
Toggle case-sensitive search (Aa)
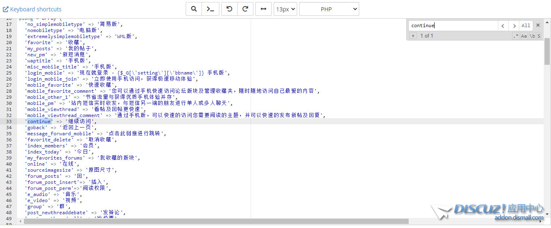(524, 36)
